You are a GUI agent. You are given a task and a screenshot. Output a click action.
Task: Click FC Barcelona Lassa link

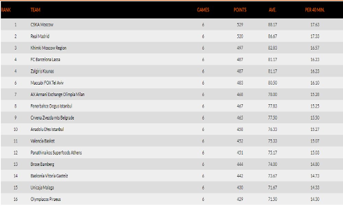[x=45, y=60]
